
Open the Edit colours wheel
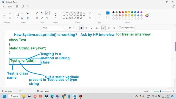tap(147, 15)
